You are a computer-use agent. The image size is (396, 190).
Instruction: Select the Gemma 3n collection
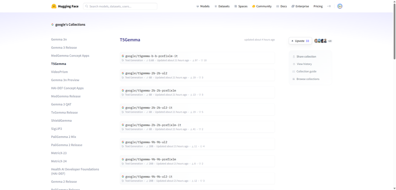point(59,39)
